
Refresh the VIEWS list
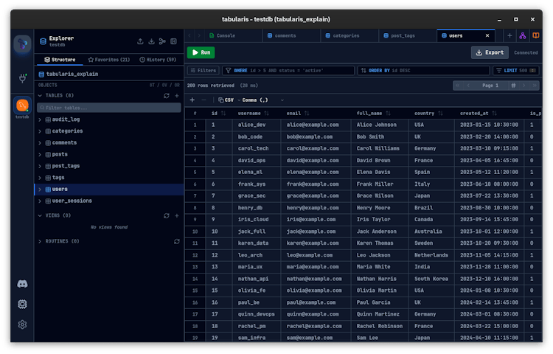[x=167, y=216]
